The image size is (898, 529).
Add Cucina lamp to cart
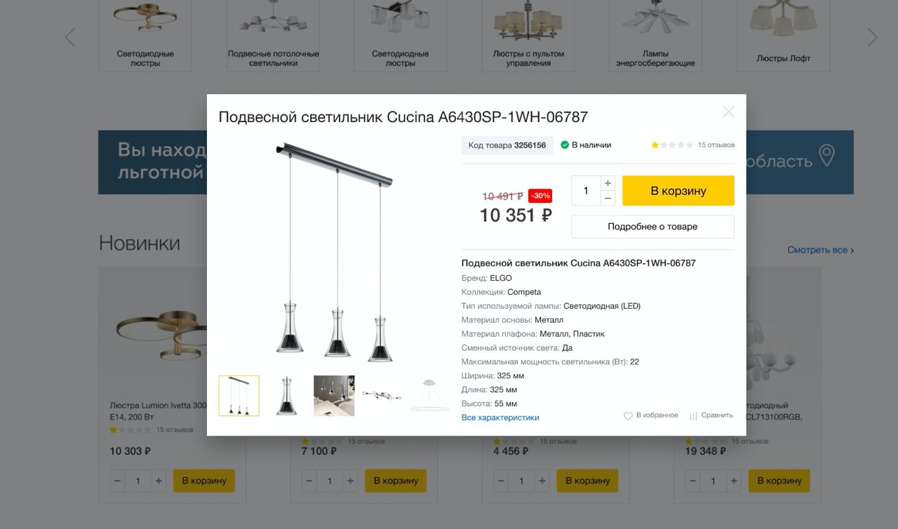(678, 191)
